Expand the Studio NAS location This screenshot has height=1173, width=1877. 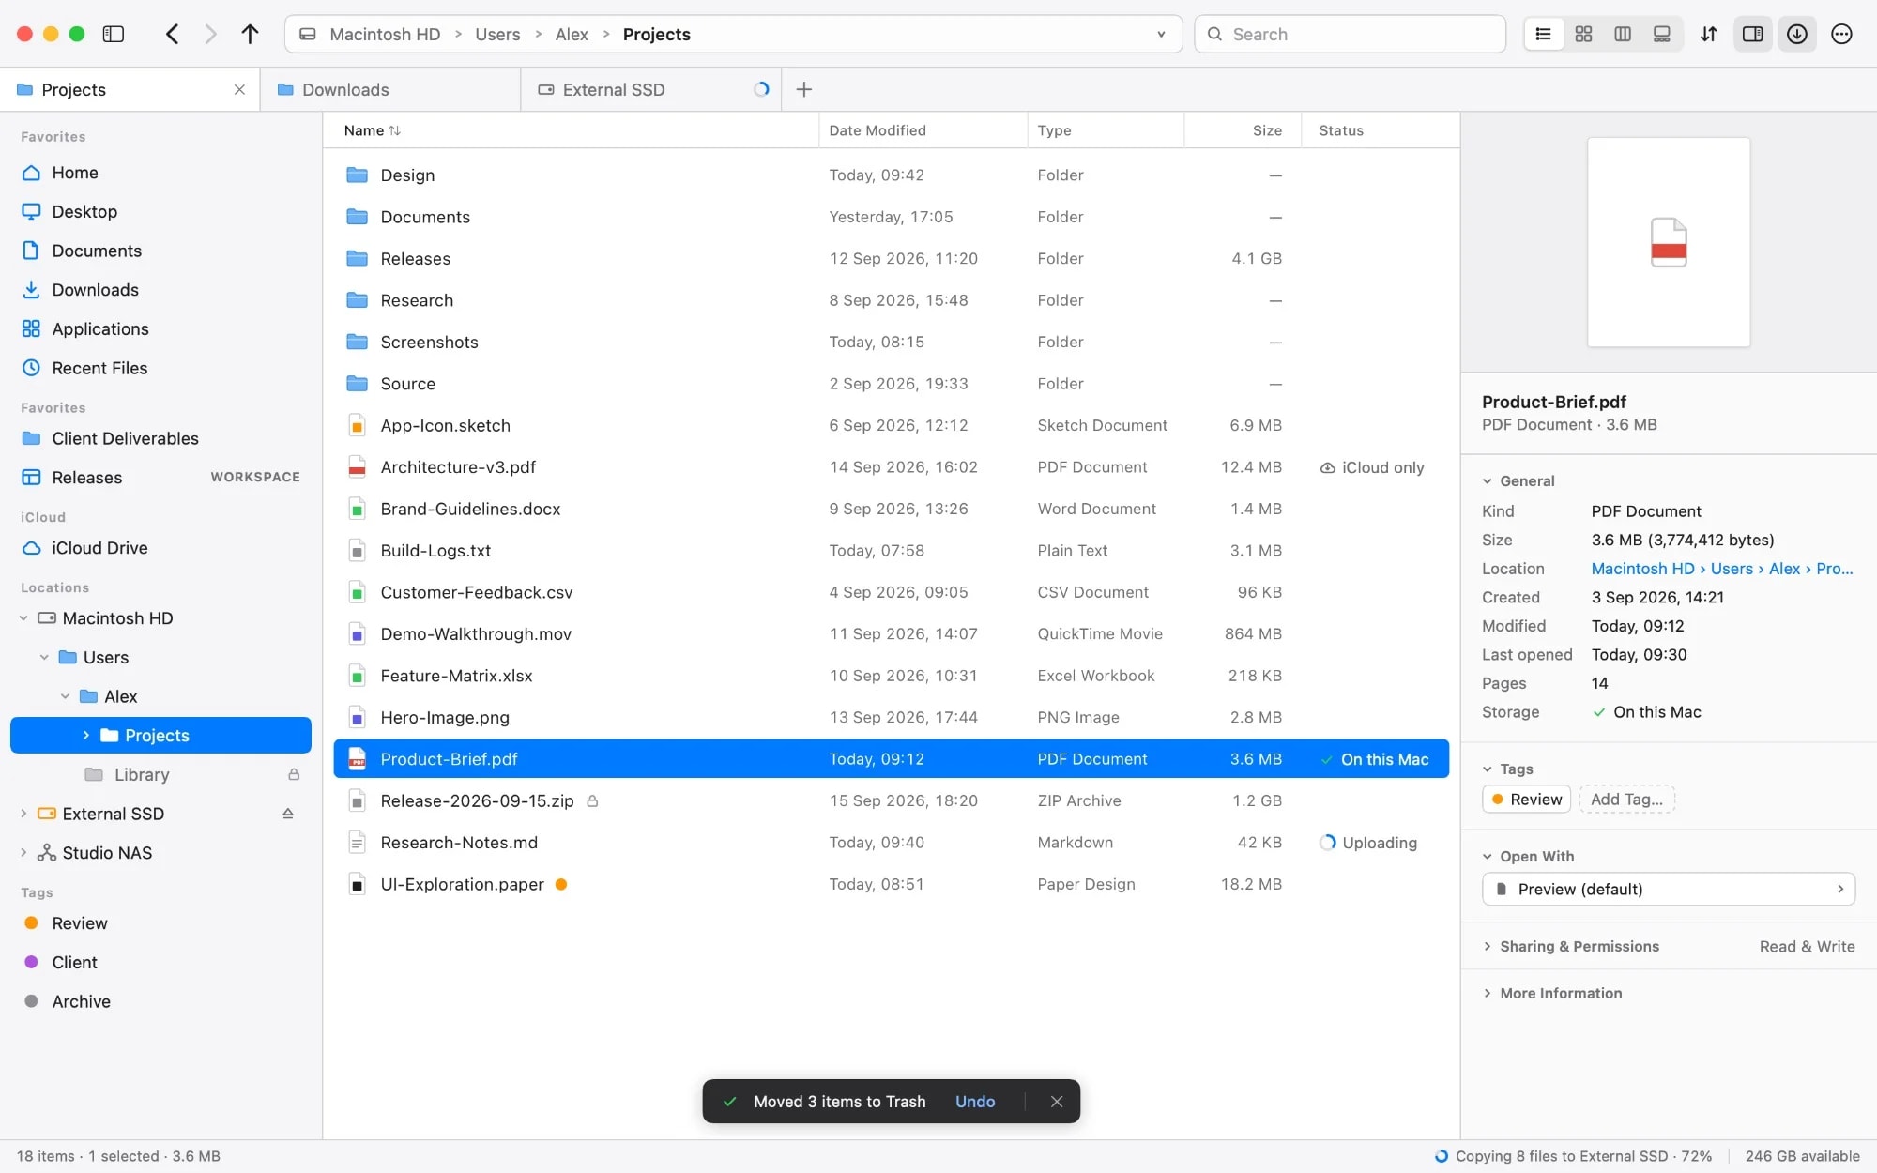coord(23,853)
